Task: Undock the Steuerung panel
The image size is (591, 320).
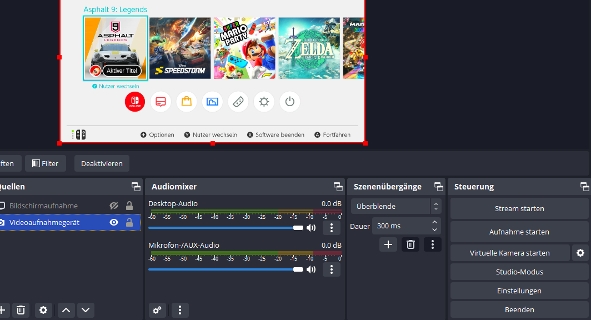Action: point(584,186)
